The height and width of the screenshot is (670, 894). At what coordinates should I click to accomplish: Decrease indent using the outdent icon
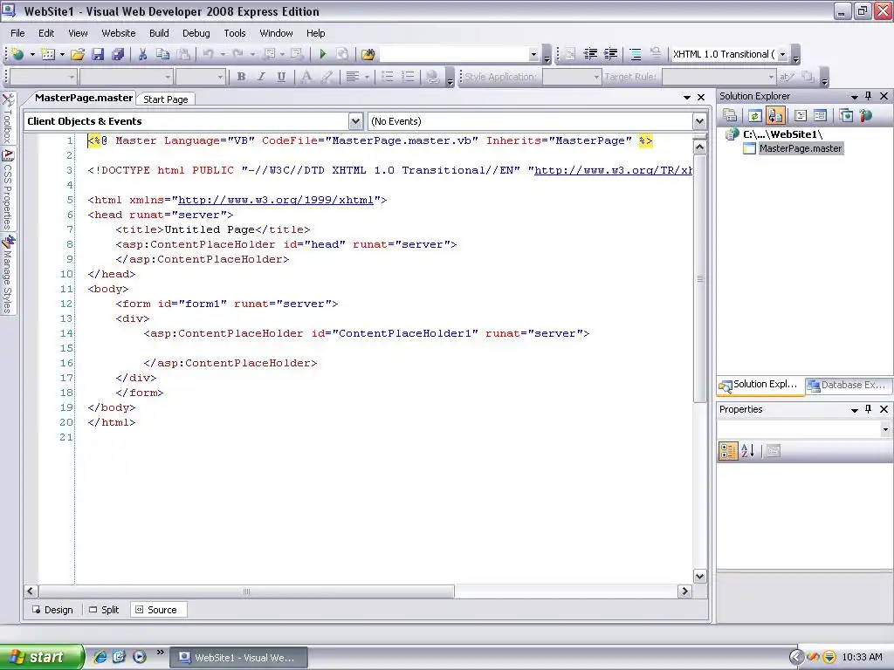coord(590,54)
